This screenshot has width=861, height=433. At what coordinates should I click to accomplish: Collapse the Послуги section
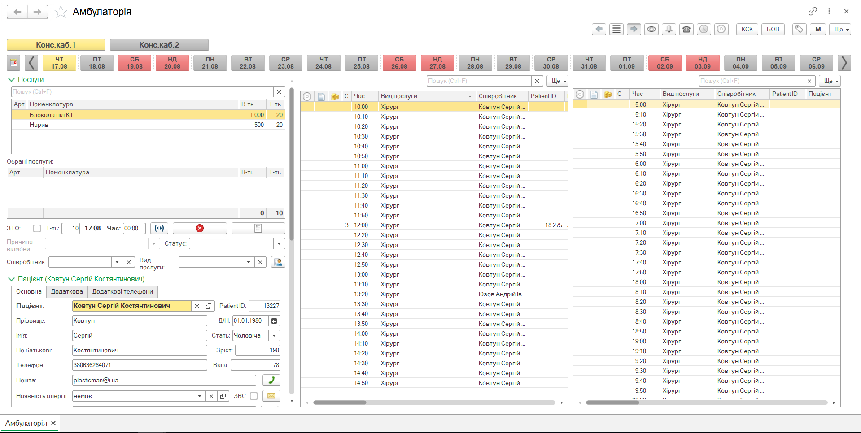click(x=12, y=80)
